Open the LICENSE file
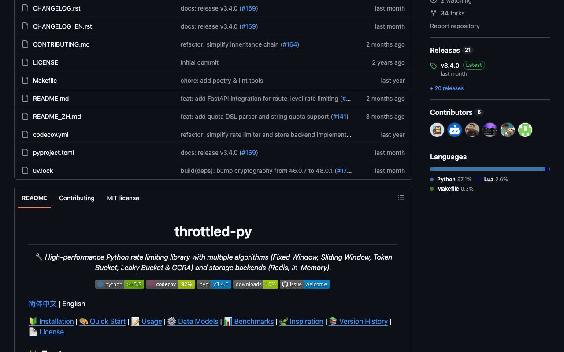 45,62
